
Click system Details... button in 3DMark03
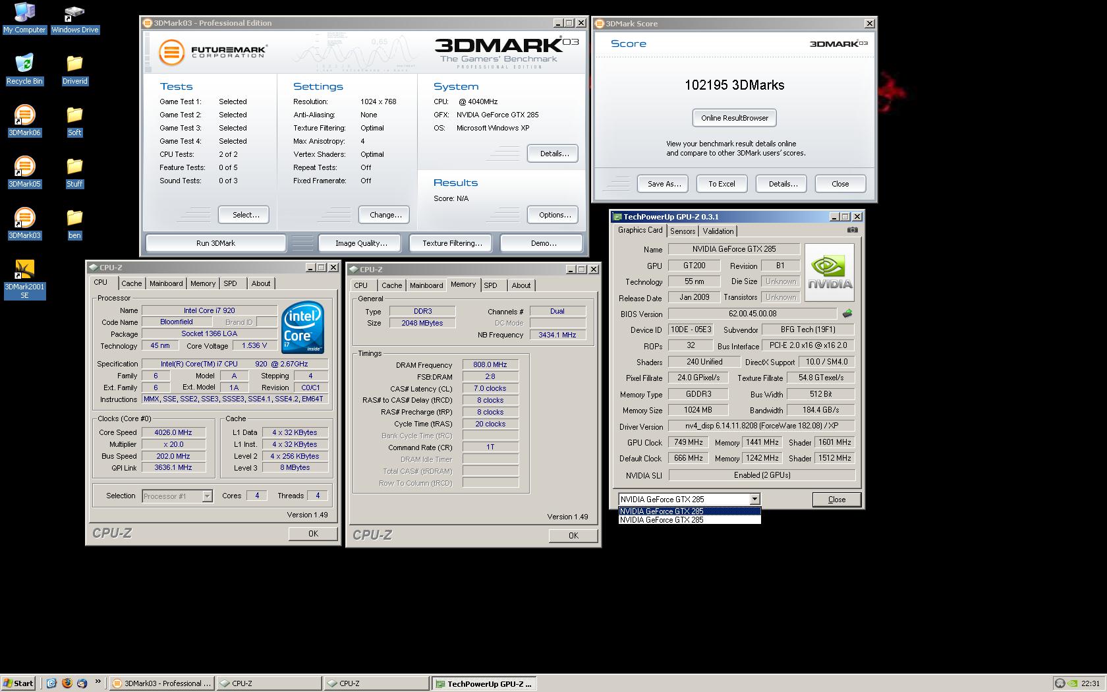(553, 154)
